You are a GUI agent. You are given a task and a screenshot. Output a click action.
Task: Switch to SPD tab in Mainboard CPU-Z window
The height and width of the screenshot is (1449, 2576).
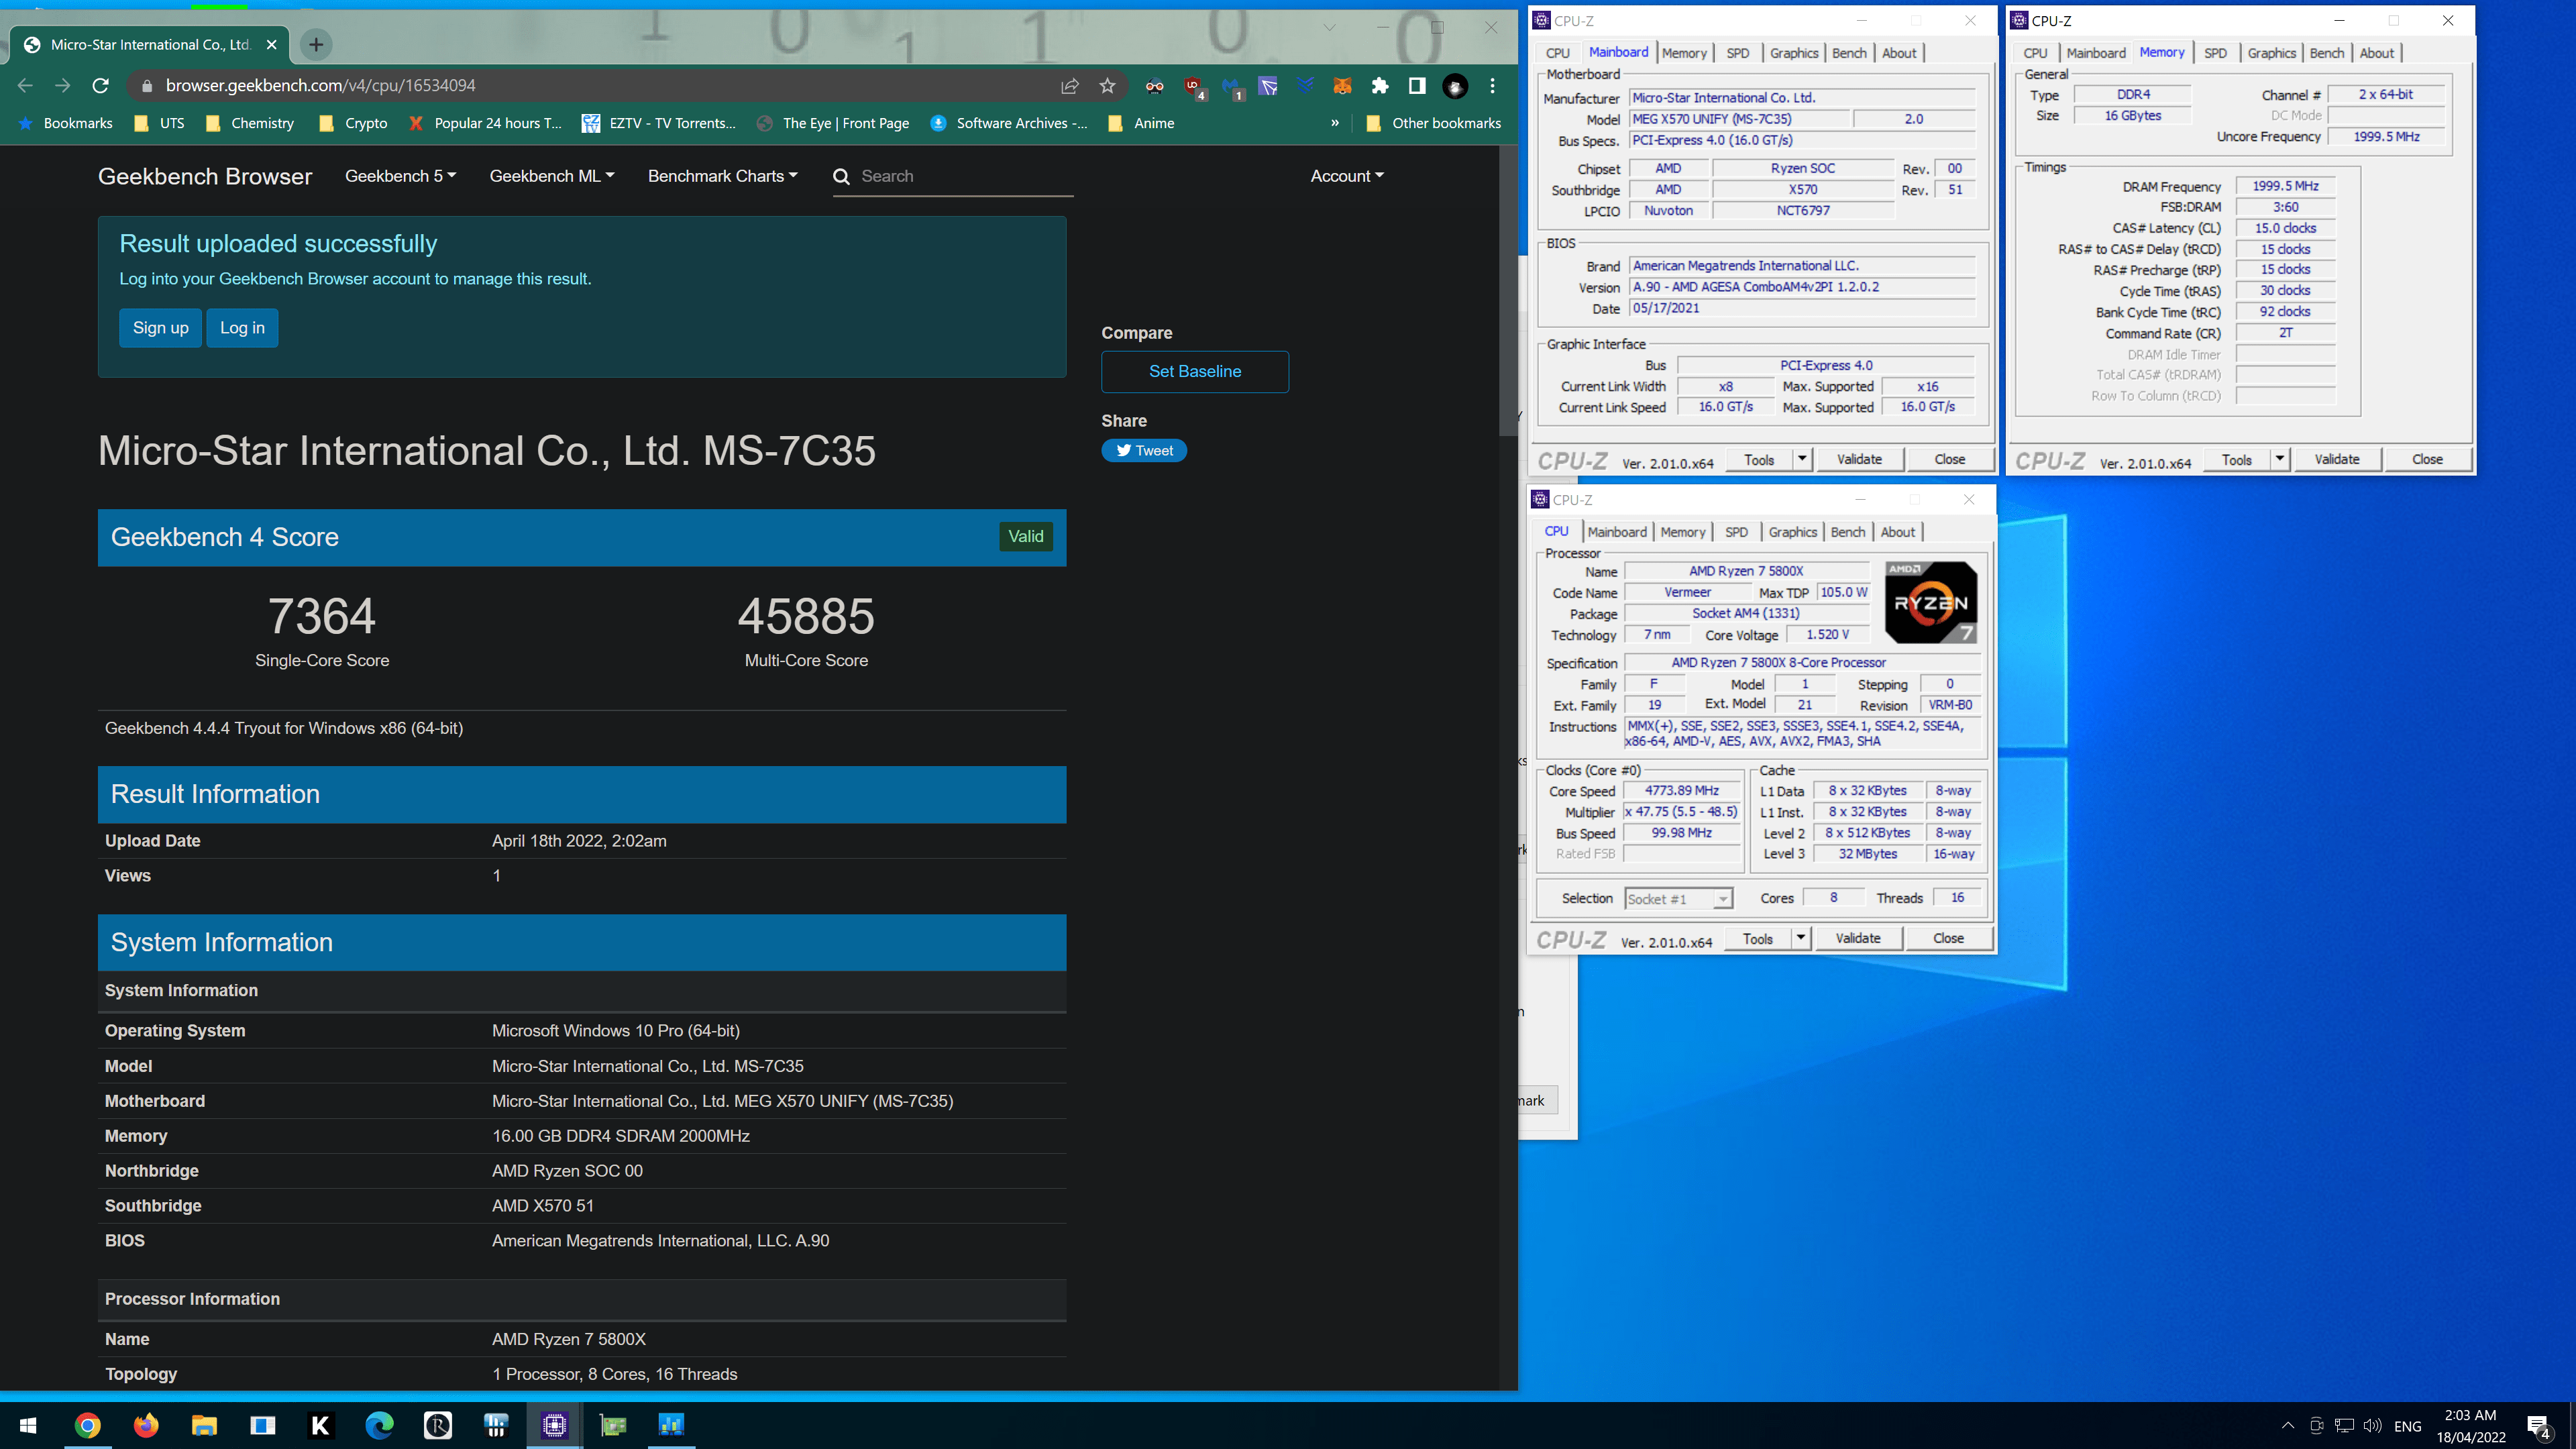(x=1738, y=53)
